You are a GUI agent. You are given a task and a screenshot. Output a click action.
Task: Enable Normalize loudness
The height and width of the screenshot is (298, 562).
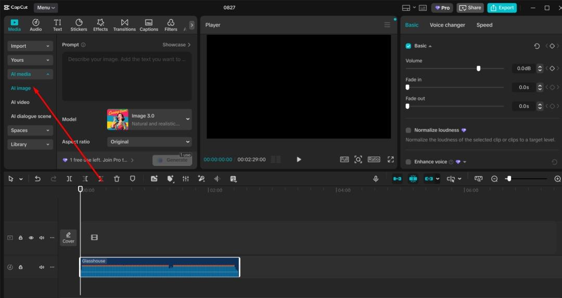tap(408, 130)
